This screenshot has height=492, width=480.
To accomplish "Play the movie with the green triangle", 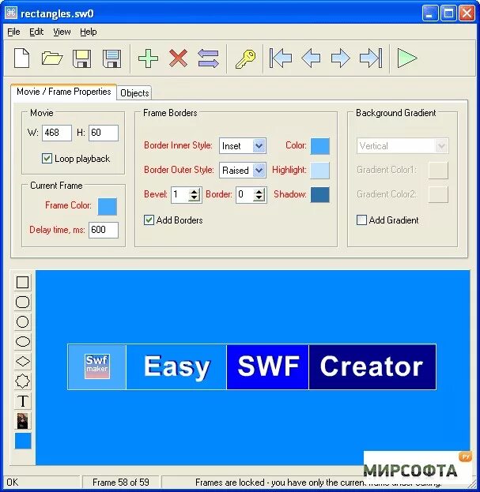I will click(x=407, y=58).
